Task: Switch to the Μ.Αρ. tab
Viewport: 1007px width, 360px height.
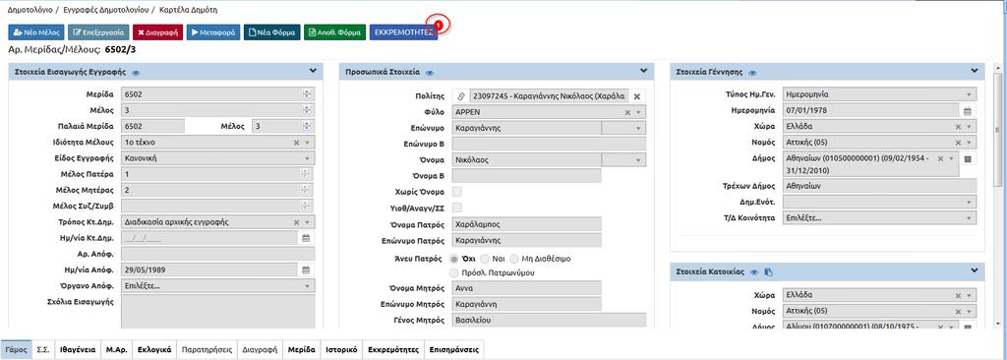Action: [x=116, y=350]
